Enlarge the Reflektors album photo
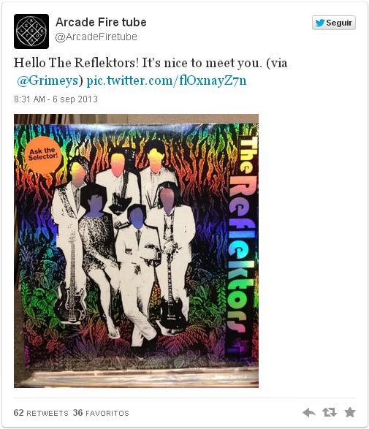 coord(136,251)
